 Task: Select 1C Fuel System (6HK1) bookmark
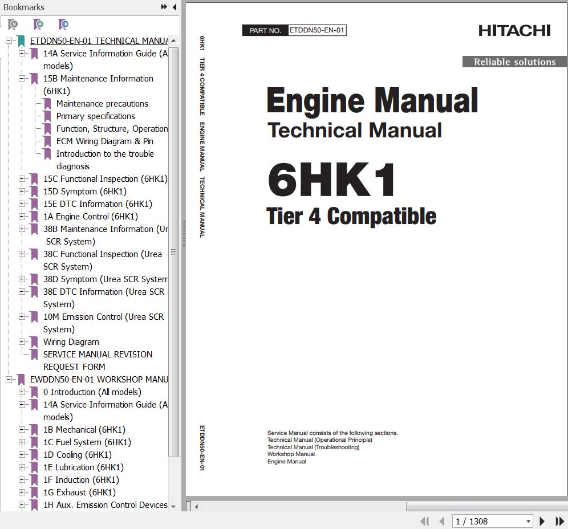[x=87, y=442]
